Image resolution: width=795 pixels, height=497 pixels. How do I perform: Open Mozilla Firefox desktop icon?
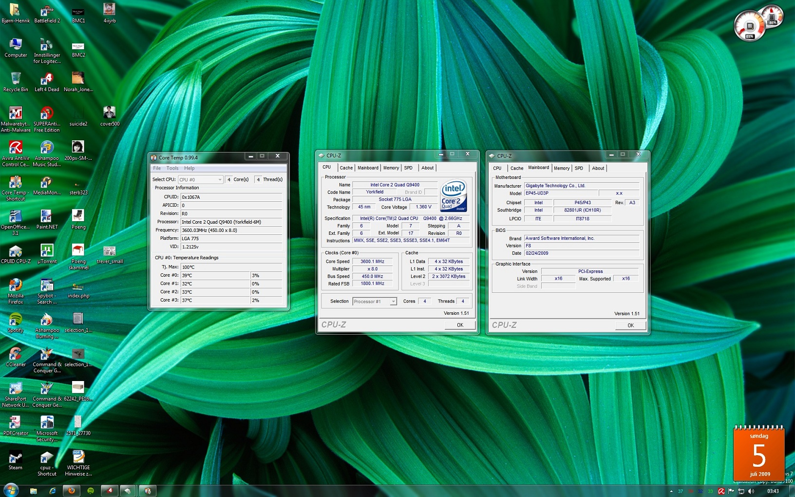coord(16,291)
